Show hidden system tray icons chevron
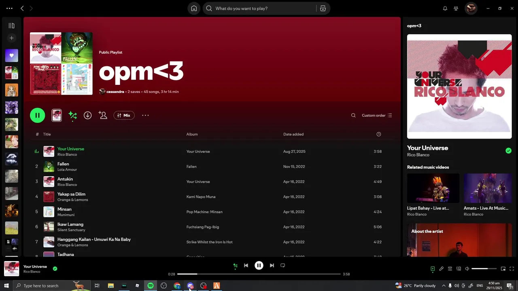518x291 pixels. 443,286
